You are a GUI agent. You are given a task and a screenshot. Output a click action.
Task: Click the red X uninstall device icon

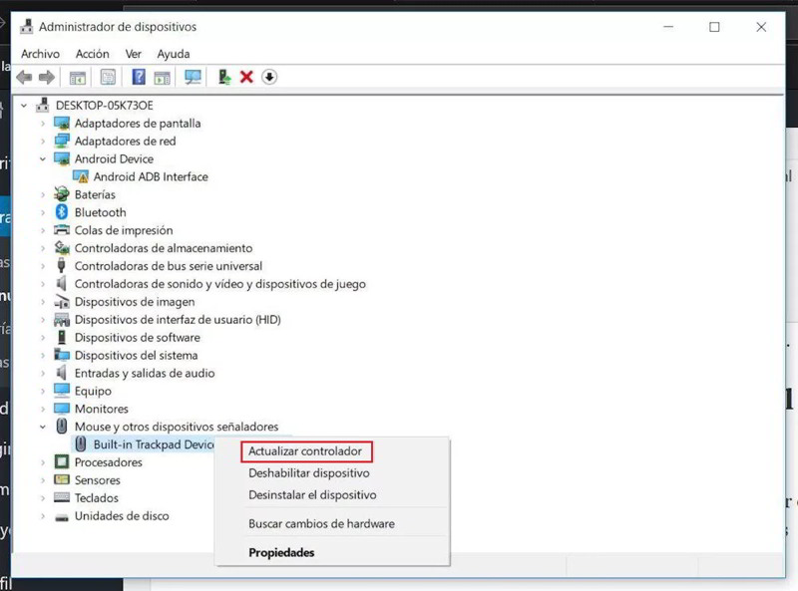pyautogui.click(x=246, y=77)
